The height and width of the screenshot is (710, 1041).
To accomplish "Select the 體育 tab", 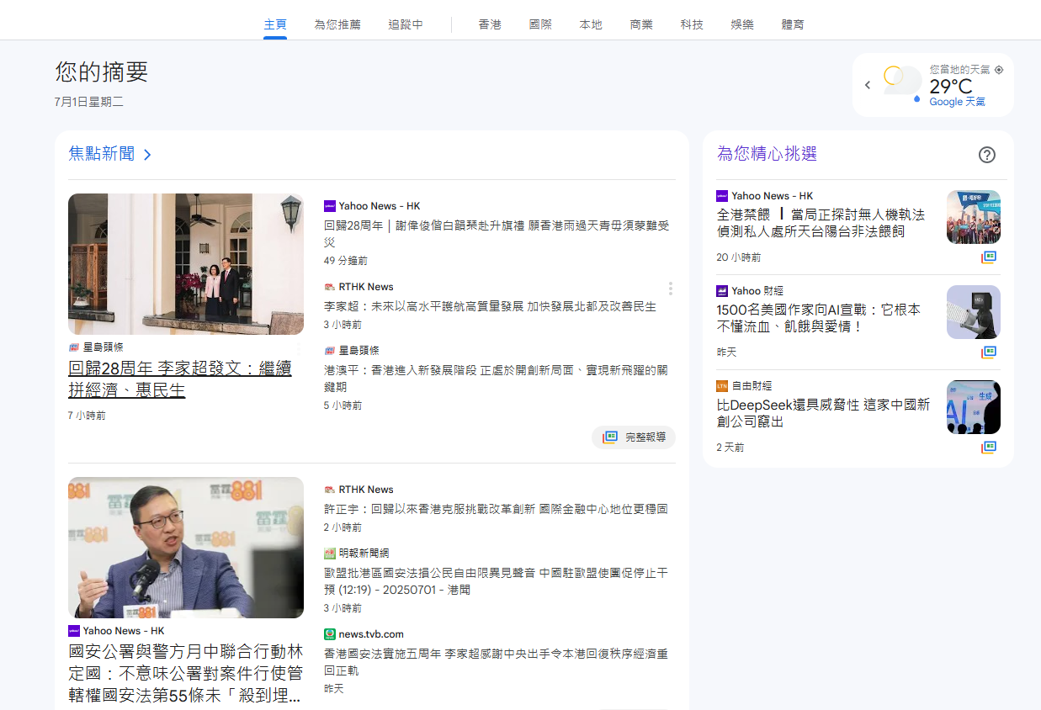I will (x=793, y=24).
